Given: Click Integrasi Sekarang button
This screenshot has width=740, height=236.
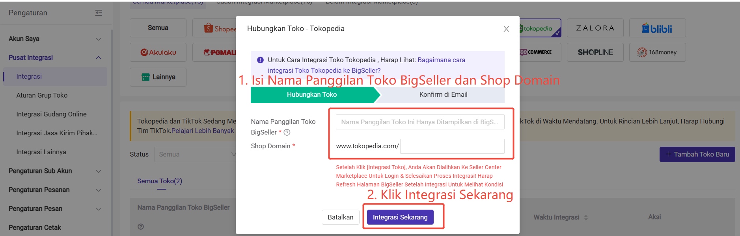Looking at the screenshot, I should [400, 217].
